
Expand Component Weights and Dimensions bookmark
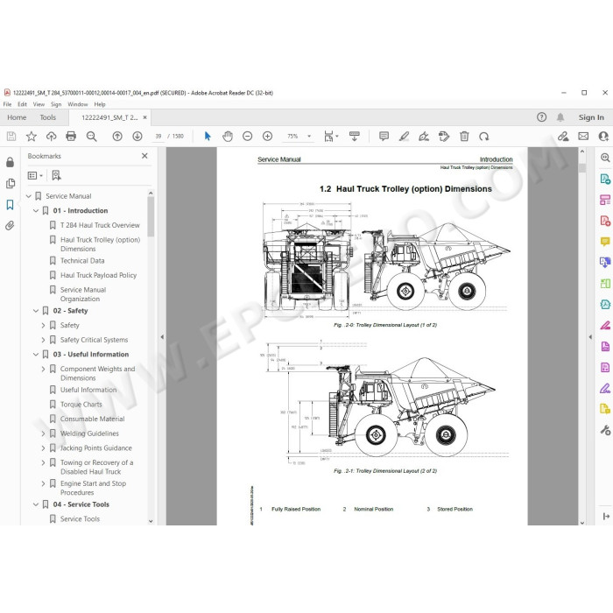43,369
